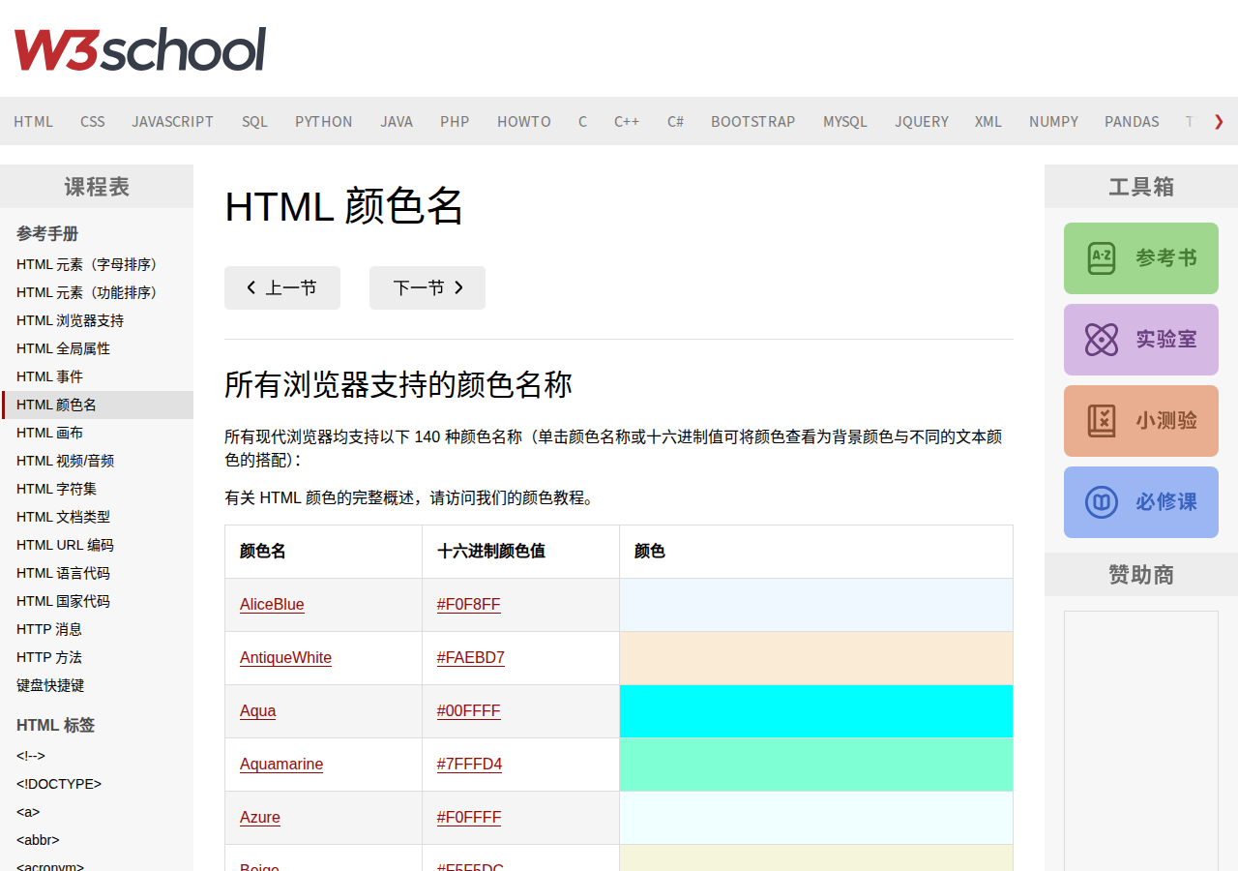Open the JAVA top navigation item
Image resolution: width=1238 pixels, height=871 pixels.
point(397,121)
